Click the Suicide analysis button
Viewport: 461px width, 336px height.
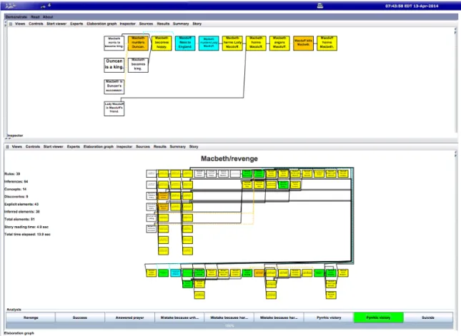428,317
